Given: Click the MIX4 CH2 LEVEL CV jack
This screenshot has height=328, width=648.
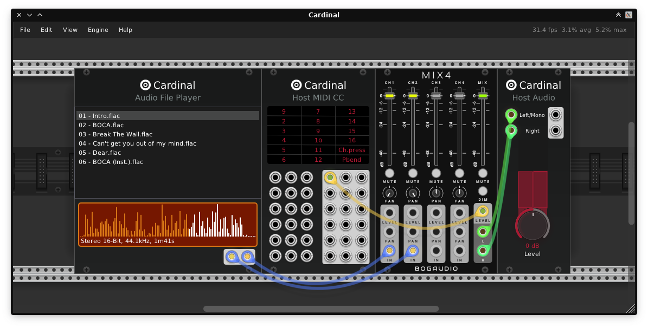Looking at the screenshot, I should (413, 213).
